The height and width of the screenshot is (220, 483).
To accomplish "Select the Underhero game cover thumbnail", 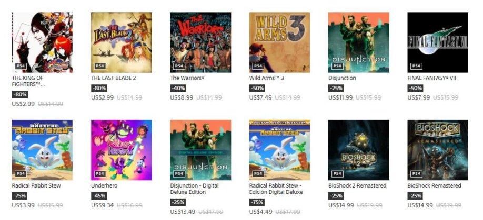I will coord(122,150).
